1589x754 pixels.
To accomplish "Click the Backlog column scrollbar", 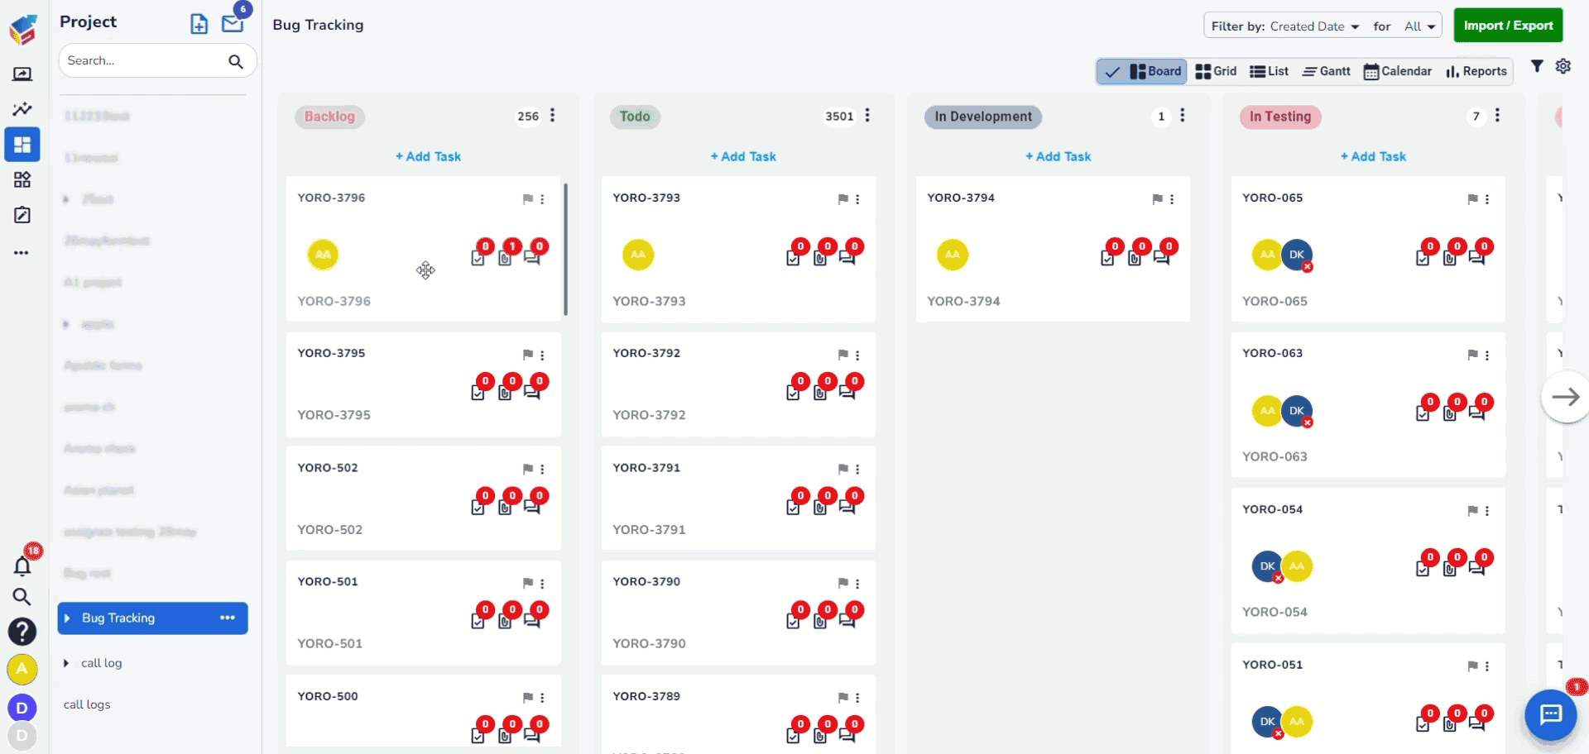I will pos(566,249).
